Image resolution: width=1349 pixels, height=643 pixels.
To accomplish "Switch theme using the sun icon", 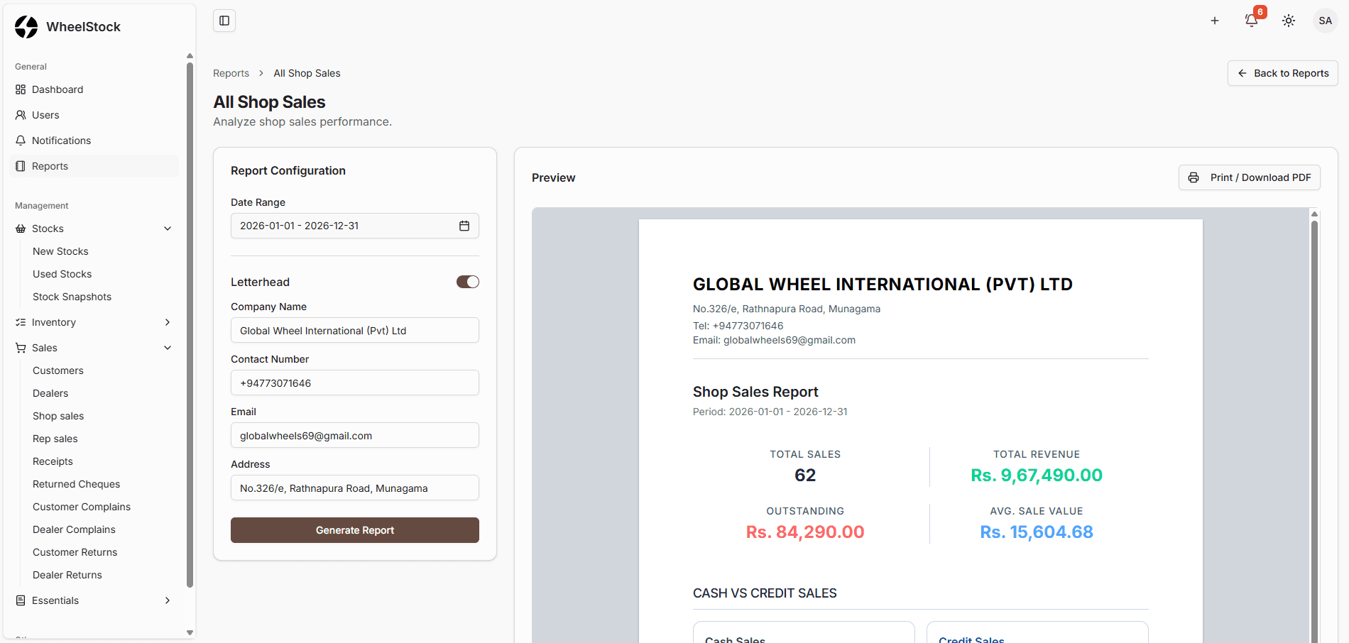I will (1289, 21).
